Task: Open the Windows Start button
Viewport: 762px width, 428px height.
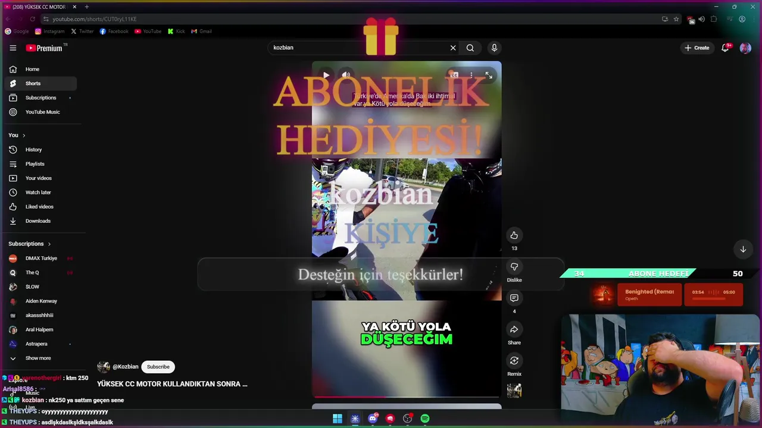Action: (338, 418)
